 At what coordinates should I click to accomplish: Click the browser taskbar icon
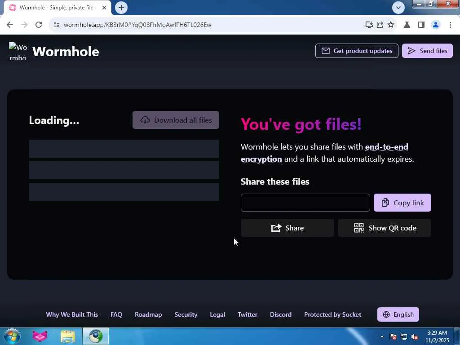(x=96, y=336)
